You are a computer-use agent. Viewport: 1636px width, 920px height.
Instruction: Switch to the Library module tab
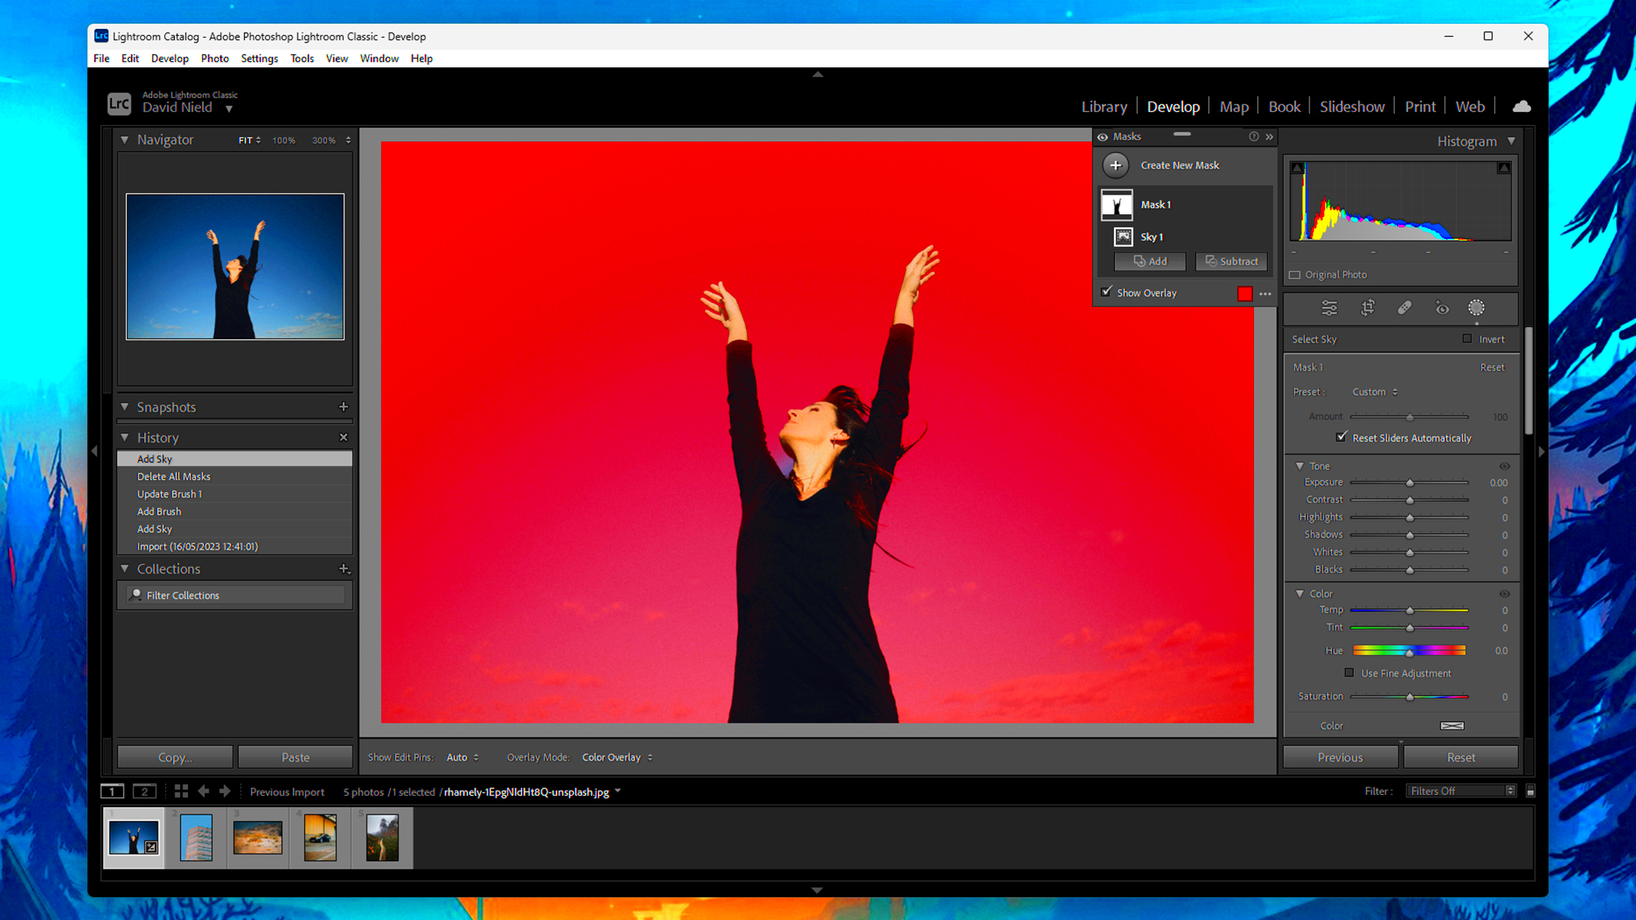(1104, 106)
